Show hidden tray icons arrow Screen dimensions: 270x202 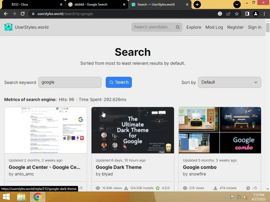point(226,197)
